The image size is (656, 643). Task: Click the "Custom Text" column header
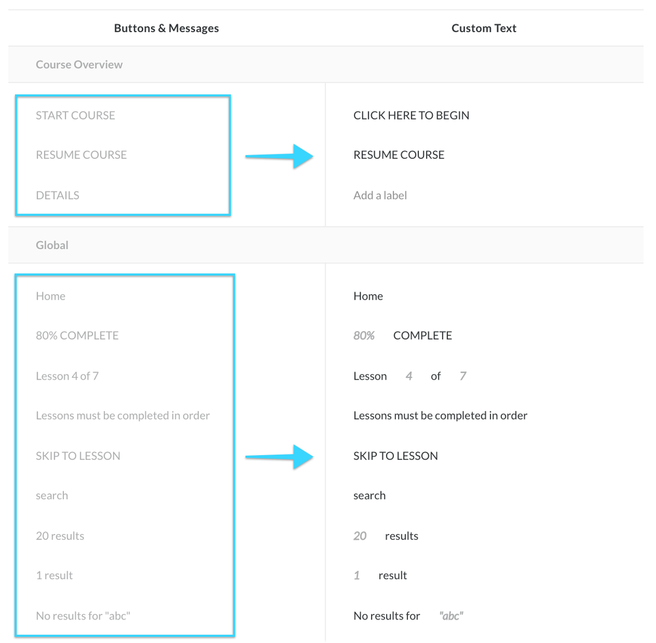(x=484, y=28)
